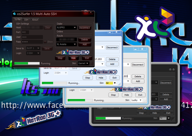Click Clear next to the Host field

47,28
